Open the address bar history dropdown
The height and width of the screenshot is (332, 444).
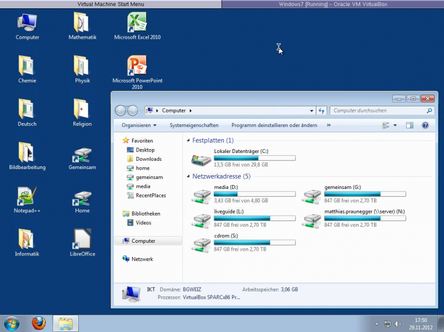tap(311, 110)
